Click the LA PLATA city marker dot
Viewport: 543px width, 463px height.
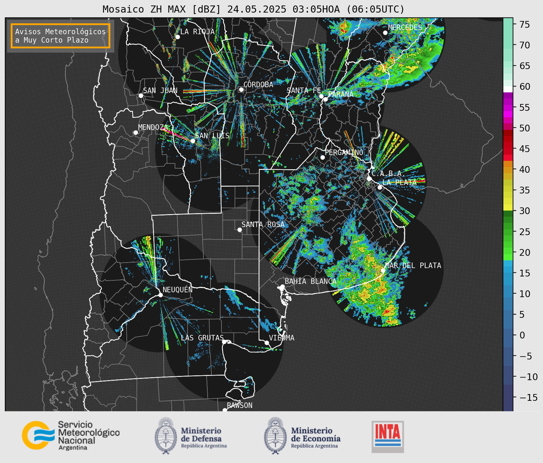click(380, 187)
